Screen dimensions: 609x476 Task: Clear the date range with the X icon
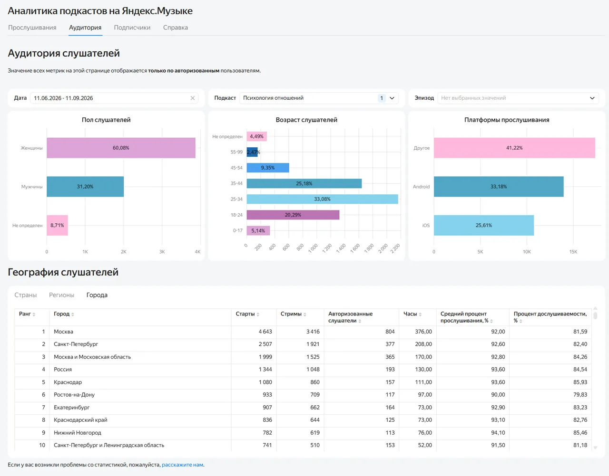tap(193, 98)
